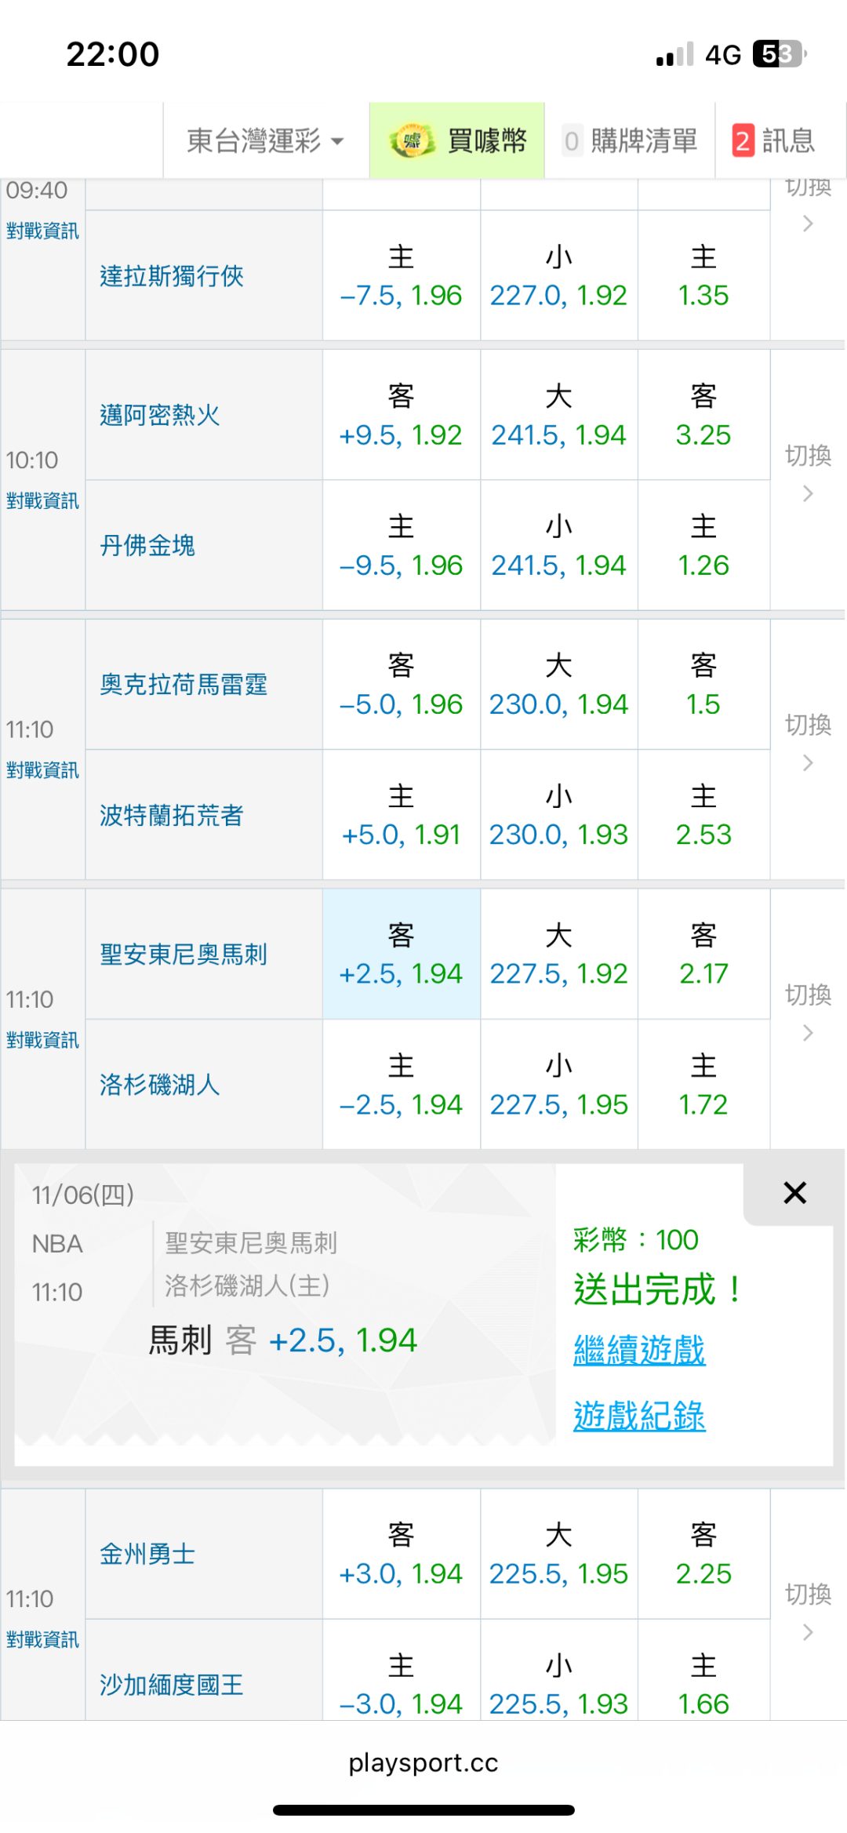This screenshot has width=847, height=1833.
Task: Open the 邁阿密熱火 team link
Action: 160,415
